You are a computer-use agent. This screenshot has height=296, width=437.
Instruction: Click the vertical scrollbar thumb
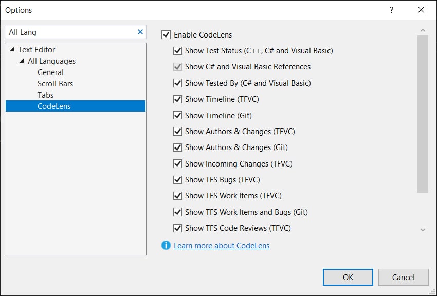pyautogui.click(x=423, y=114)
